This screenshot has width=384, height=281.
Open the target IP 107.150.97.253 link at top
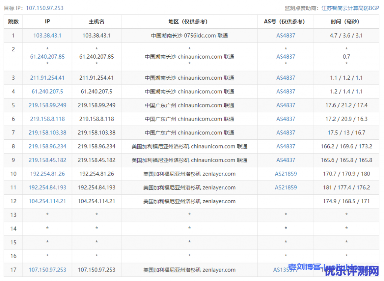click(x=45, y=8)
